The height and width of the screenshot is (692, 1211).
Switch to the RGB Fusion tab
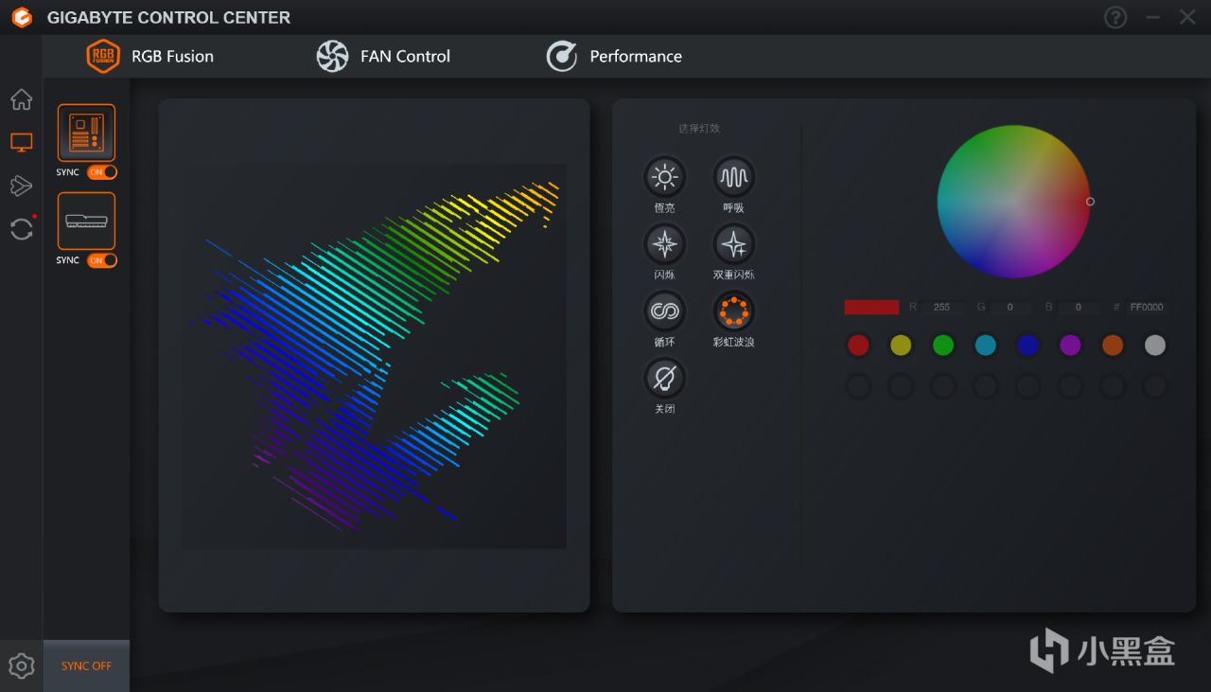[150, 56]
